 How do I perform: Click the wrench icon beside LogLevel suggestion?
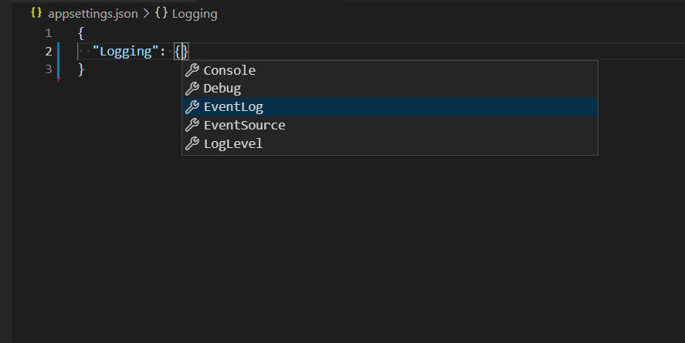[192, 143]
